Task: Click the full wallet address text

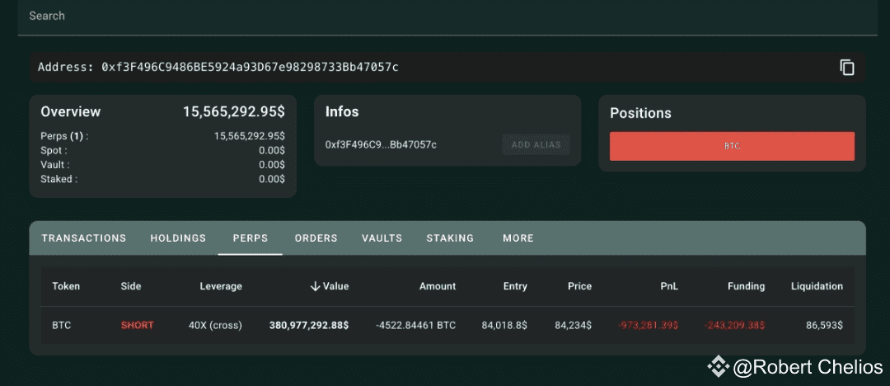Action: [x=250, y=67]
